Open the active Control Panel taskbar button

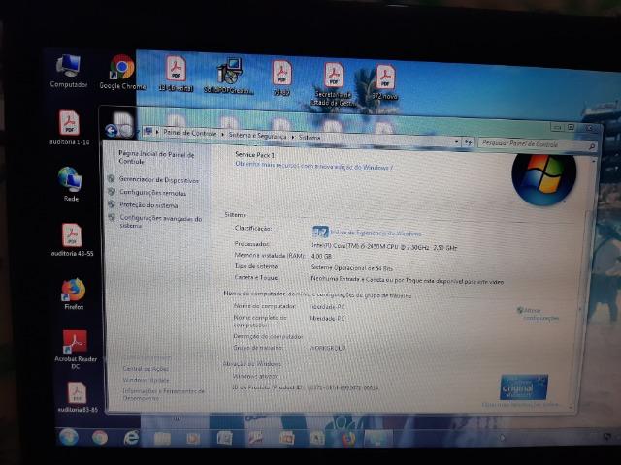pyautogui.click(x=378, y=439)
